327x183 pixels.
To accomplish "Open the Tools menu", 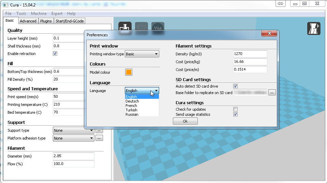I will pos(21,14).
